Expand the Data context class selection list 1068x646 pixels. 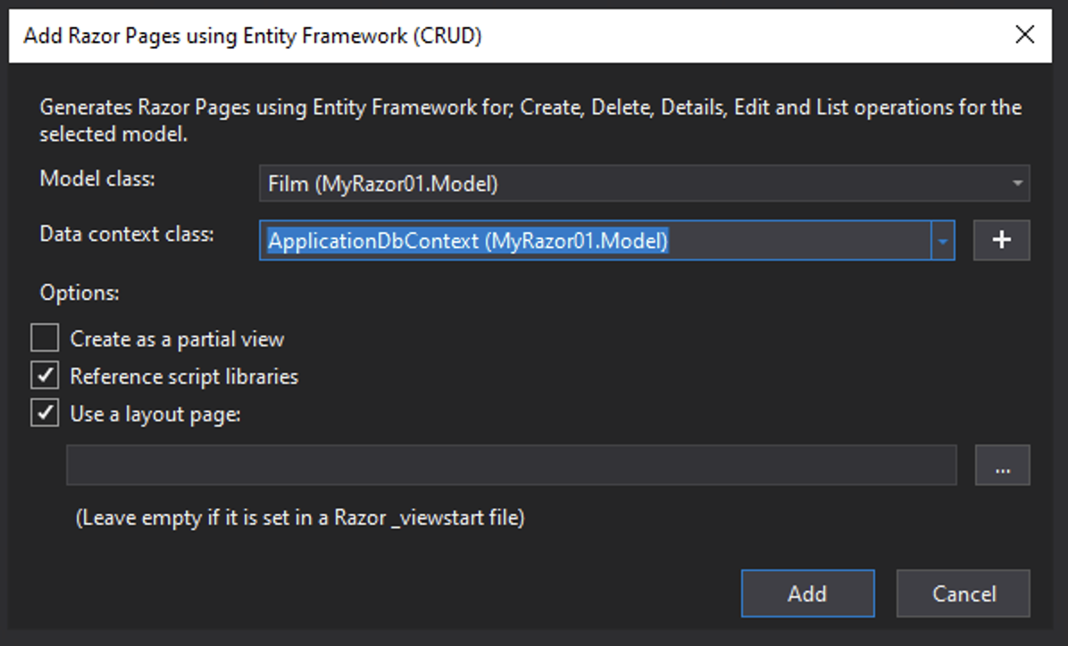click(943, 240)
